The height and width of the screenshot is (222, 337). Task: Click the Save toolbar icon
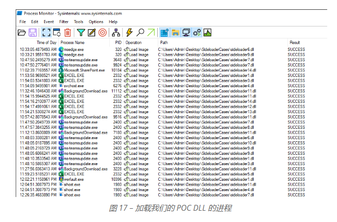pyautogui.click(x=33, y=33)
